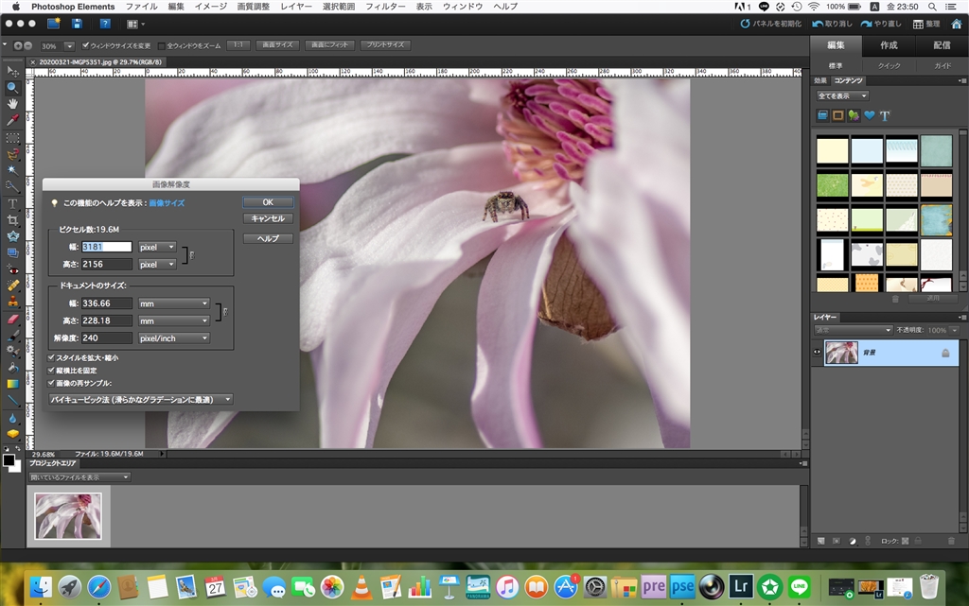Select the Hand tool
Image resolution: width=969 pixels, height=606 pixels.
point(13,103)
